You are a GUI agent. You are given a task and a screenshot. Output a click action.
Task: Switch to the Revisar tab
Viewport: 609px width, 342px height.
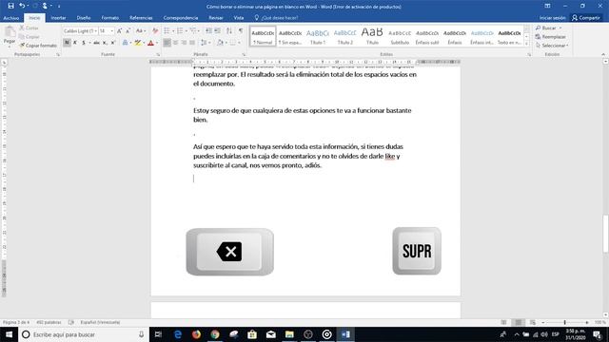(x=216, y=18)
